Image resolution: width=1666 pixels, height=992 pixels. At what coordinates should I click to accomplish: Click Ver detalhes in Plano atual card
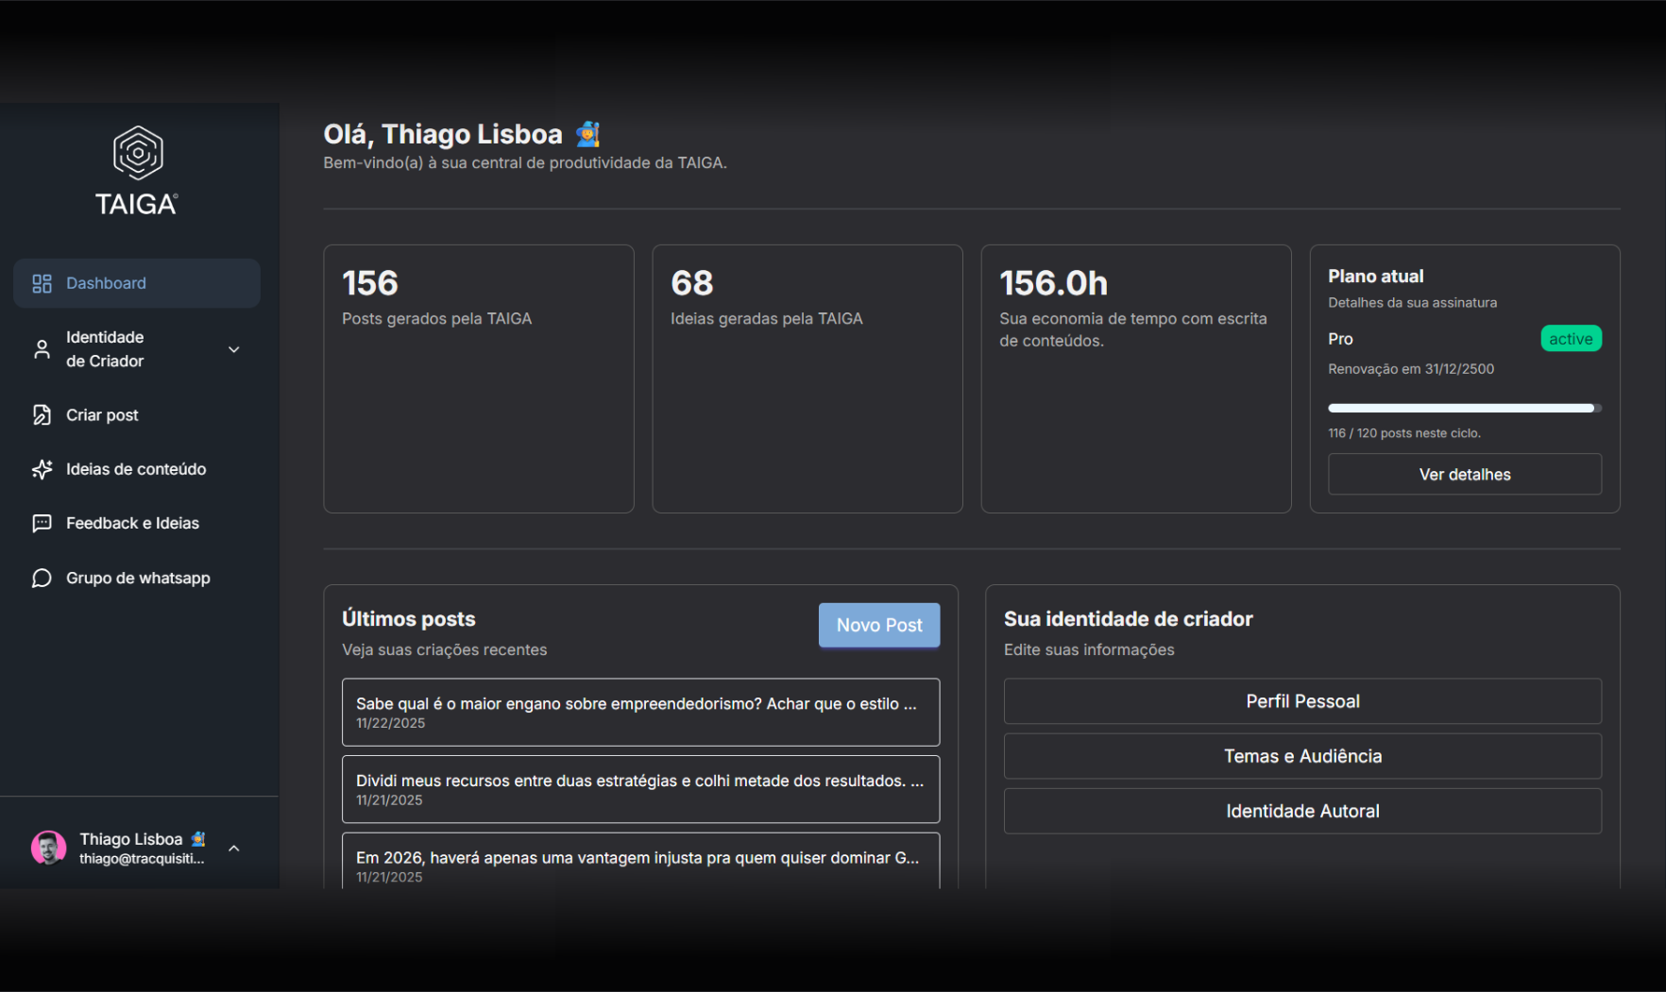coord(1464,474)
